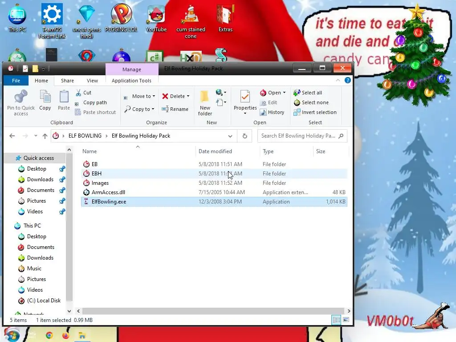Click search magnifier icon in search box
This screenshot has height=342, width=456.
click(341, 136)
